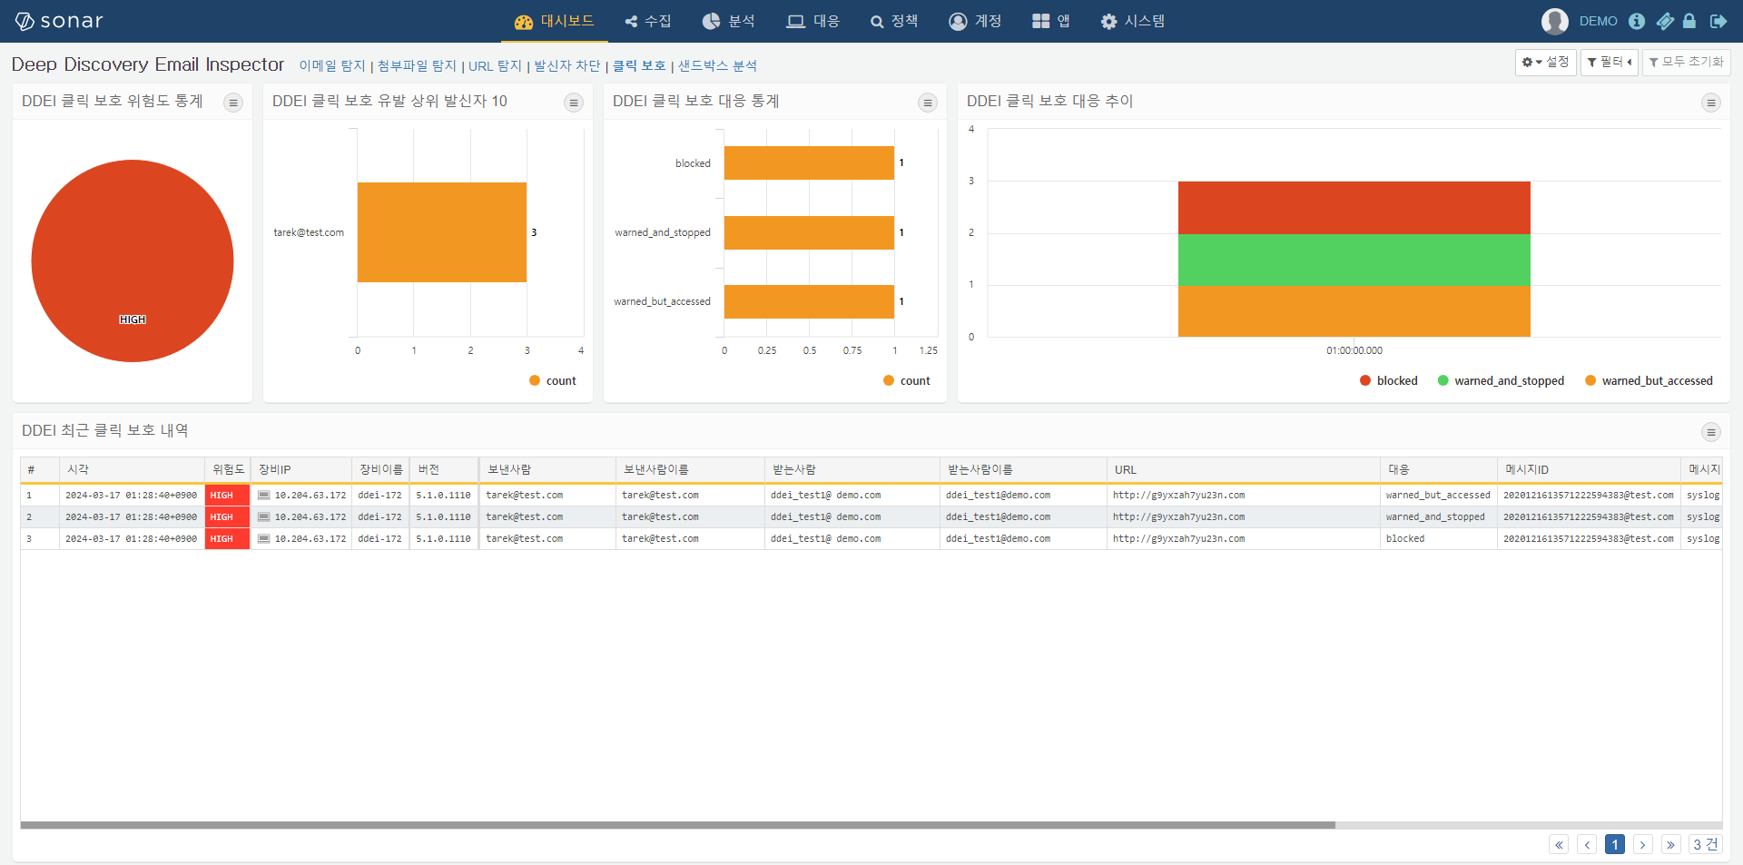
Task: Click URL link in row 3
Action: (1178, 539)
